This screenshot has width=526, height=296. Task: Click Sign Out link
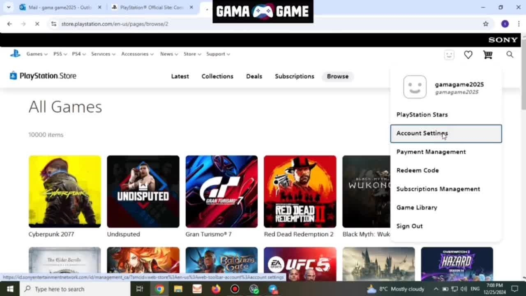[409, 226]
